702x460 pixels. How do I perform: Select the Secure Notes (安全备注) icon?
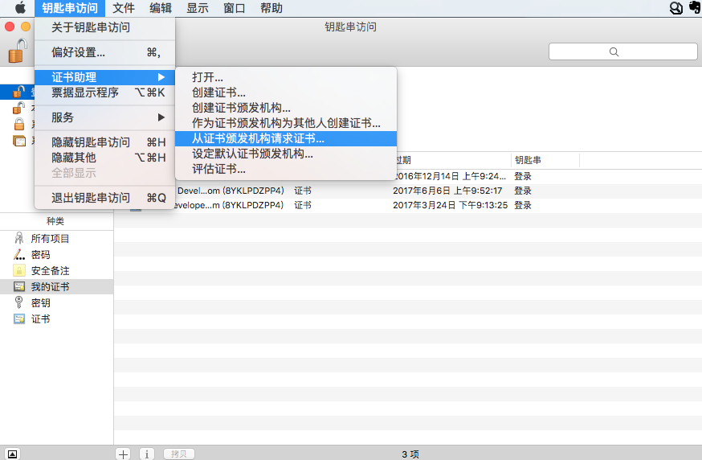(18, 270)
